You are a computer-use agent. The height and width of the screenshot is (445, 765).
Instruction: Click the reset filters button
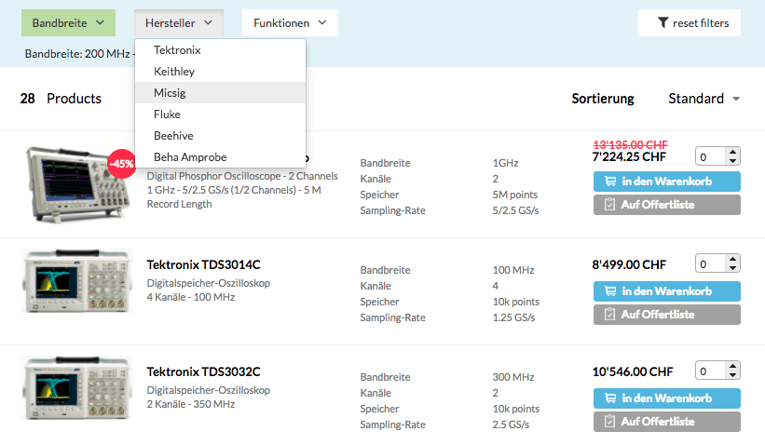pos(689,23)
